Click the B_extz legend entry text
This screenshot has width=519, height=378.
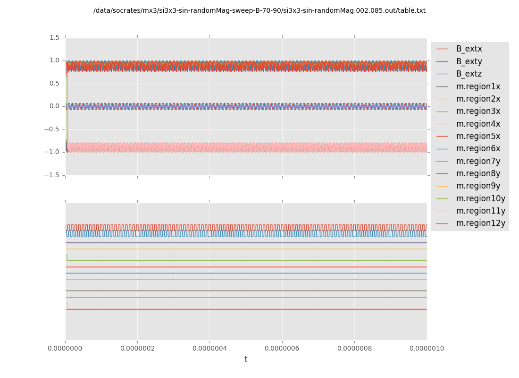point(469,74)
